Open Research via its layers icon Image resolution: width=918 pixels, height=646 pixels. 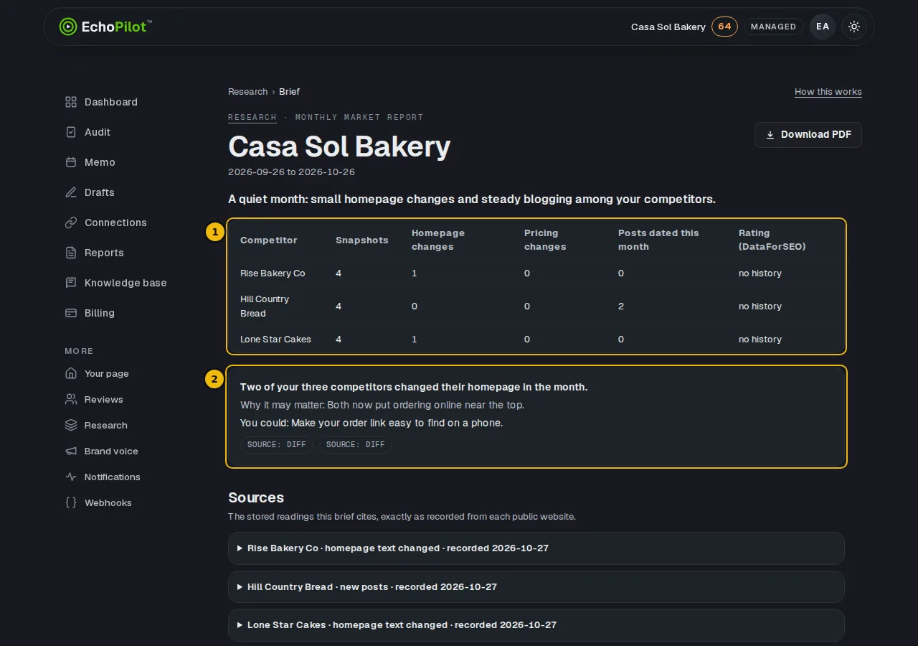click(x=71, y=425)
